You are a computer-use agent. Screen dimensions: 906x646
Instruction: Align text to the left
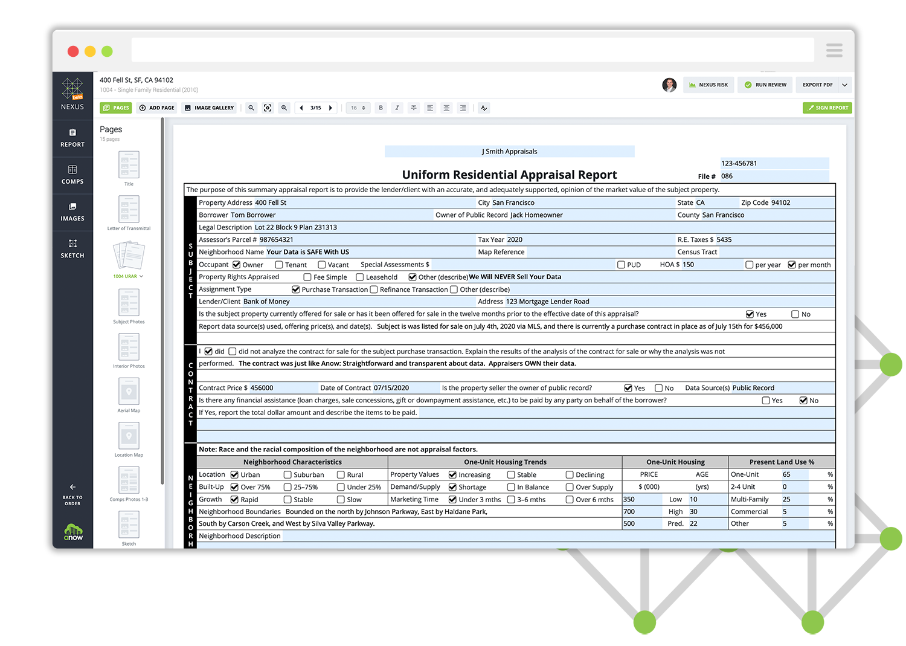[x=430, y=108]
